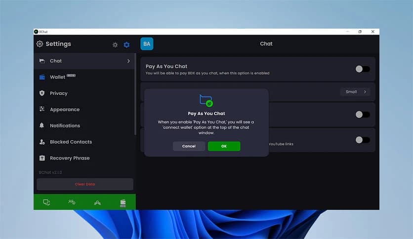Viewport: 413px width, 239px height.
Task: Click Cancel in the dialog
Action: coord(189,146)
